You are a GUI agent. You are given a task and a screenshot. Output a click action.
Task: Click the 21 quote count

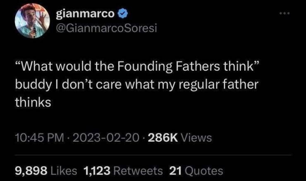(x=175, y=170)
